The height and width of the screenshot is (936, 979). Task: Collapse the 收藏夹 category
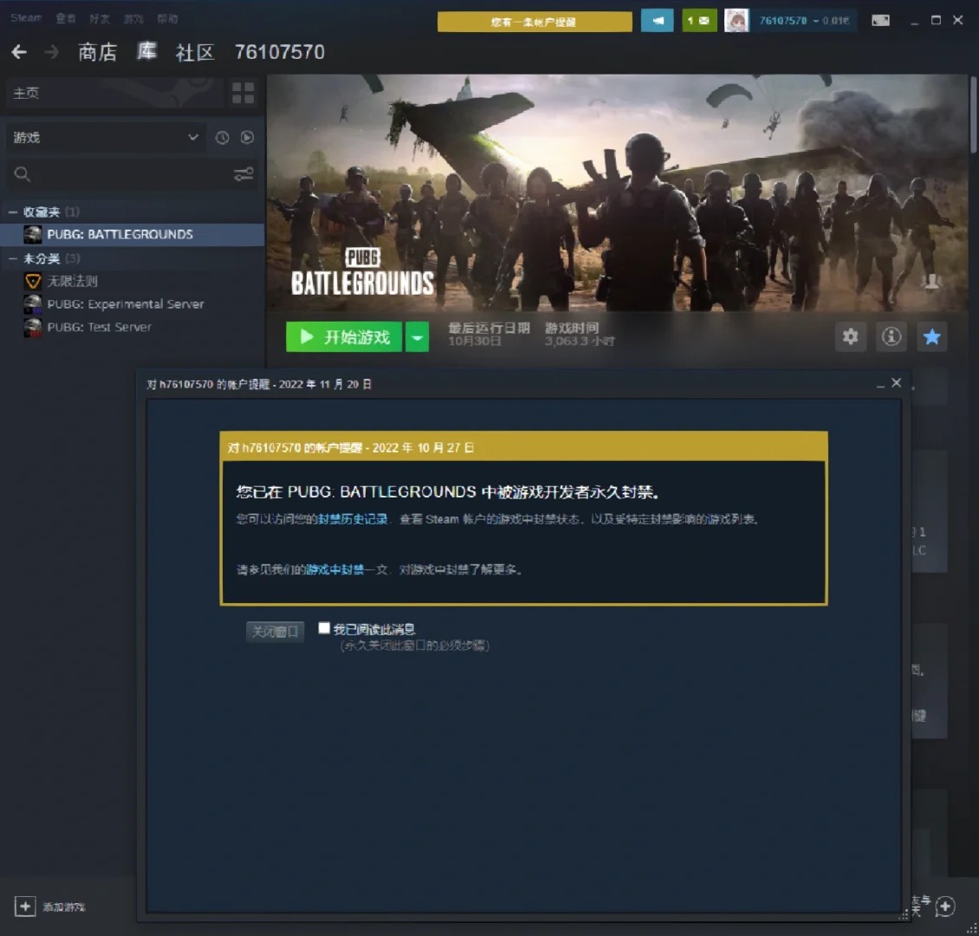click(x=13, y=212)
